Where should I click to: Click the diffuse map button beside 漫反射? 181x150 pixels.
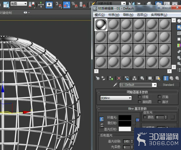pos(134,123)
